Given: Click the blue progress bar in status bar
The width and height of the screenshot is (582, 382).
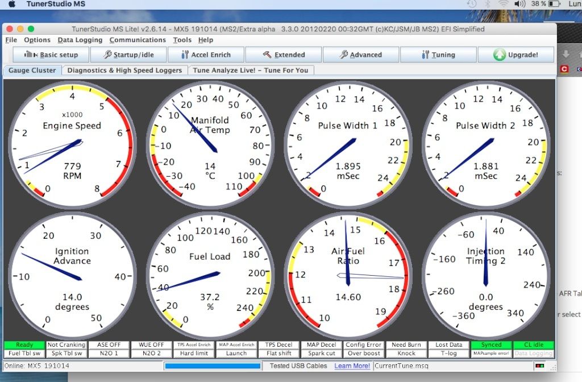Looking at the screenshot, I should pos(213,366).
